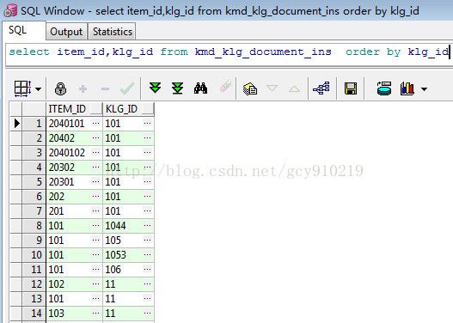The width and height of the screenshot is (453, 323).
Task: Click the linked query tree icon
Action: coord(321,88)
